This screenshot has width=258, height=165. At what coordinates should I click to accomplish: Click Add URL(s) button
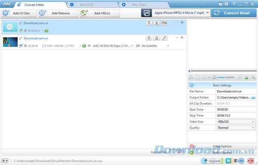click(x=100, y=13)
